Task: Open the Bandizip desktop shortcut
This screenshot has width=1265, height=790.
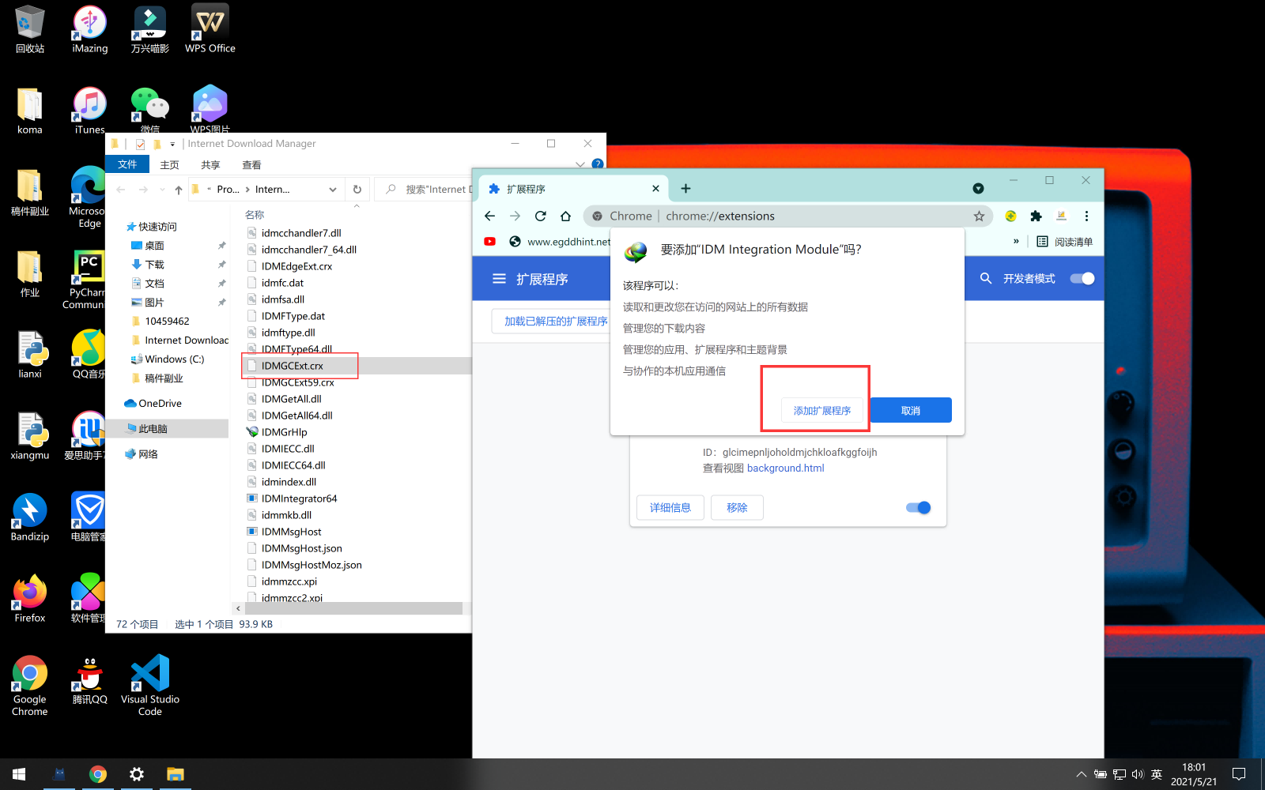Action: [x=30, y=518]
